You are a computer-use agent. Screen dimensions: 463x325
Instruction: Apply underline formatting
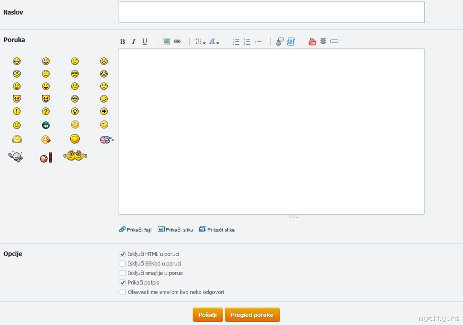(144, 41)
